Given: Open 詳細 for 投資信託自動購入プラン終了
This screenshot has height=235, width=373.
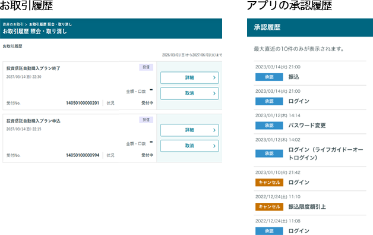Looking at the screenshot, I should tap(189, 78).
